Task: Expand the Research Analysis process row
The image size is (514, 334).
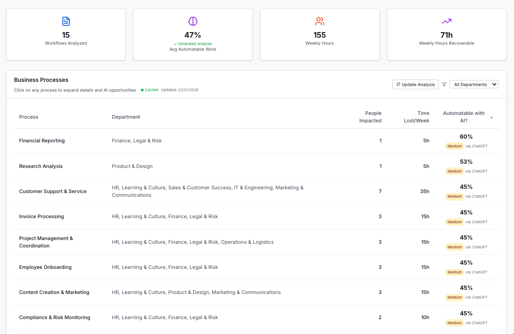Action: pyautogui.click(x=257, y=166)
